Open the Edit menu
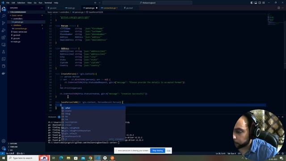 pos(13,3)
